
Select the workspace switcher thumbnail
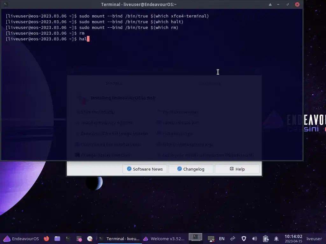tap(195, 237)
